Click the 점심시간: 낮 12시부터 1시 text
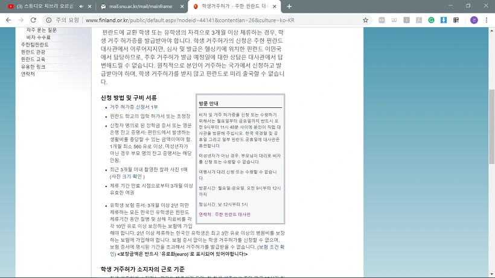This screenshot has width=495, height=278. pyautogui.click(x=223, y=204)
